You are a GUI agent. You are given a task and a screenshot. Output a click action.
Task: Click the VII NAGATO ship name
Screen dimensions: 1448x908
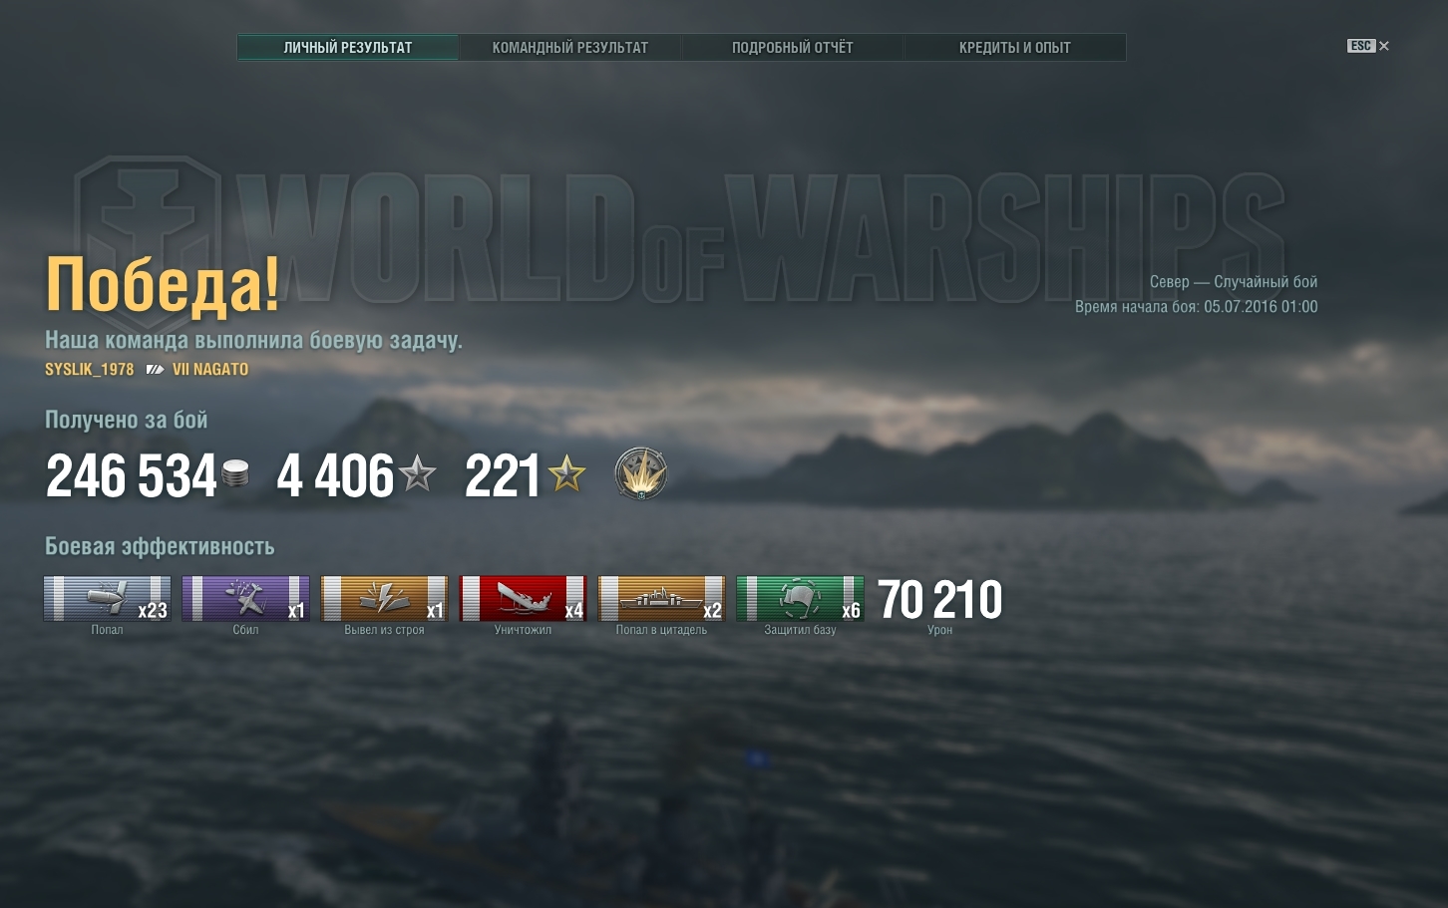[210, 369]
